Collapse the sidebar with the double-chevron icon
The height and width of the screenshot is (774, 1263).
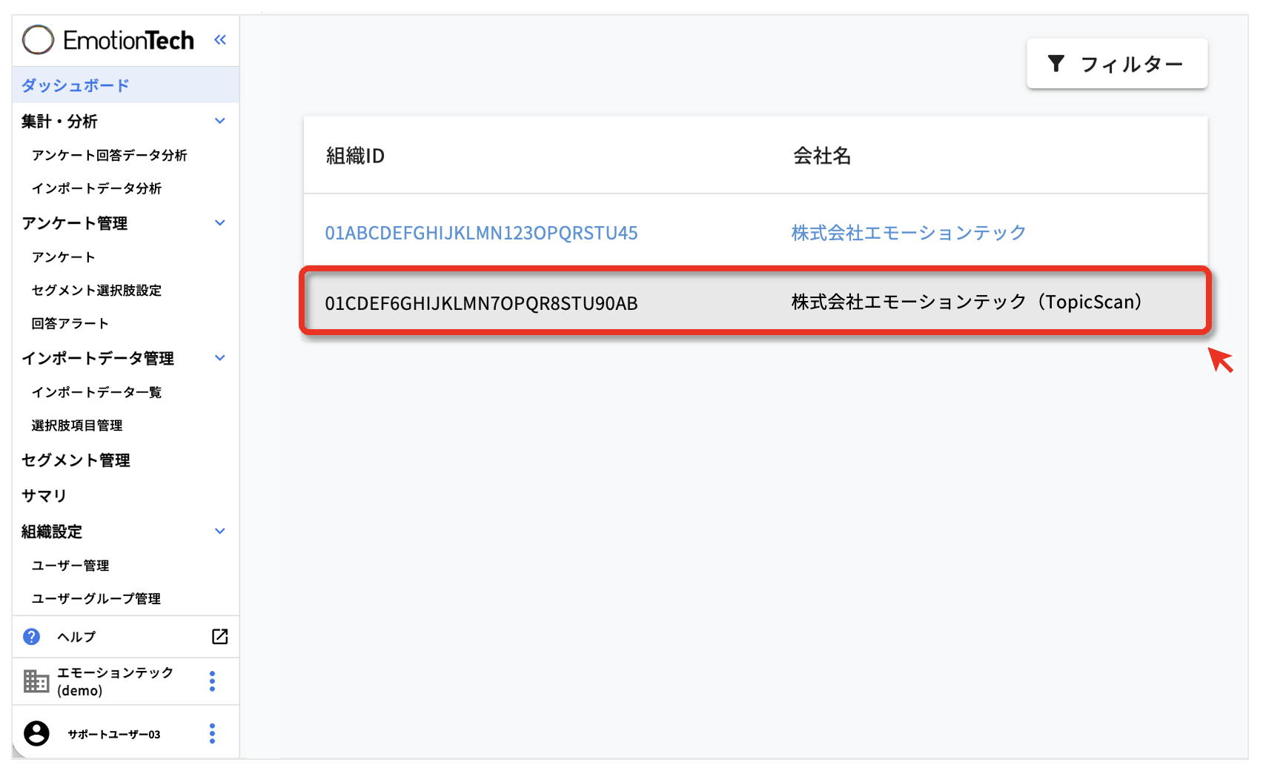coord(219,40)
